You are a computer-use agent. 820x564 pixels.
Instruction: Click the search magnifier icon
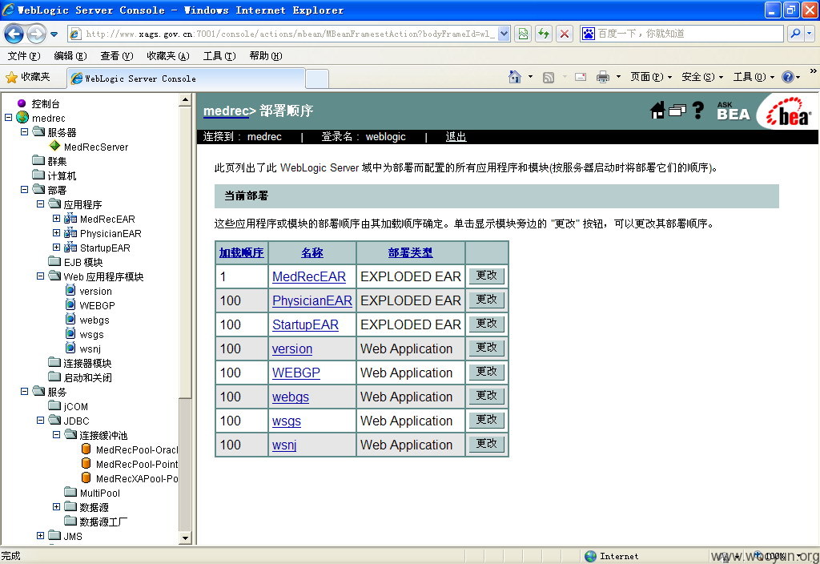(795, 34)
